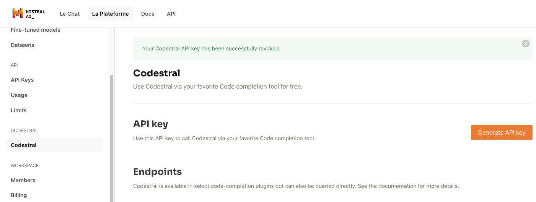Open Fine-tuned models in sidebar

[36, 30]
